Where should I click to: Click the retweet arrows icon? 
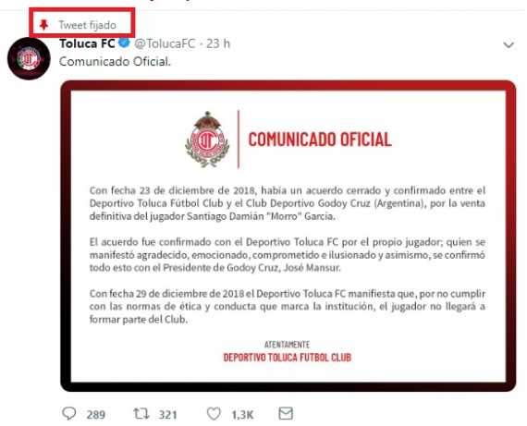(x=141, y=414)
